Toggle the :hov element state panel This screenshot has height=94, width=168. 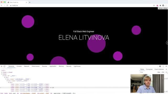159,72
